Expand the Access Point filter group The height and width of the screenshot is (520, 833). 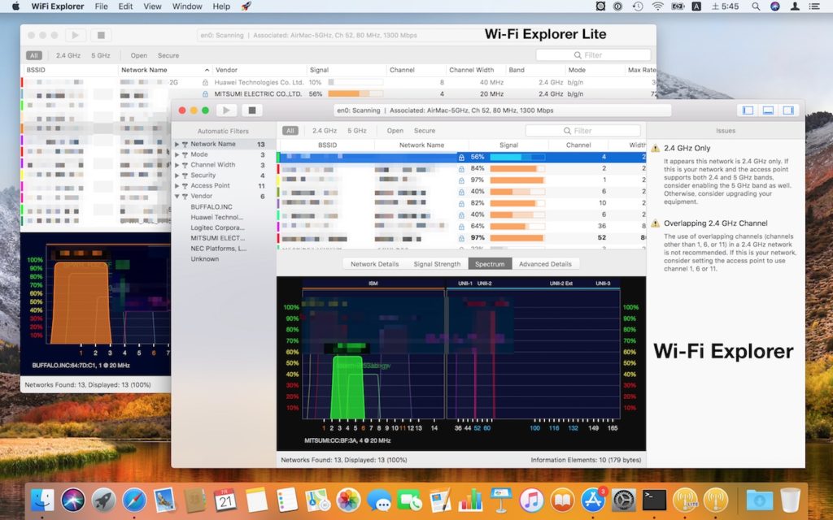[x=176, y=185]
